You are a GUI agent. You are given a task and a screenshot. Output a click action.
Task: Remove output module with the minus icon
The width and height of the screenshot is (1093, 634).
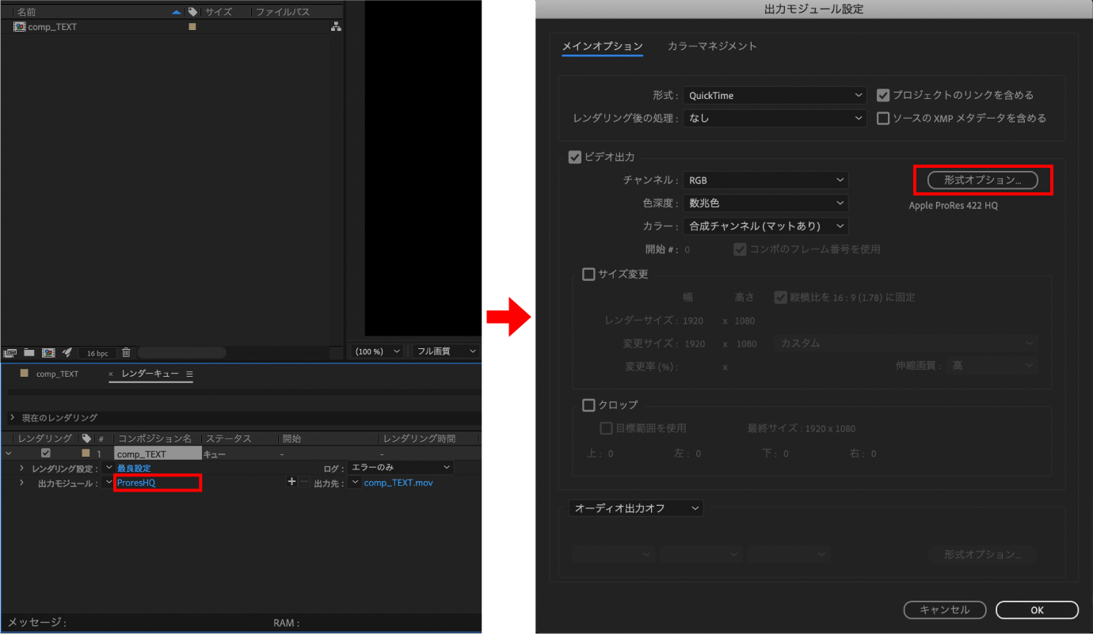[305, 481]
